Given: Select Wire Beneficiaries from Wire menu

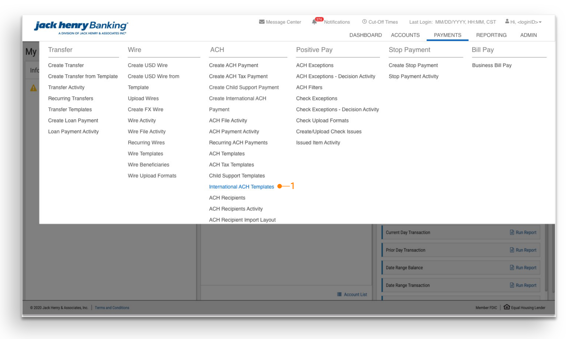Looking at the screenshot, I should 148,165.
